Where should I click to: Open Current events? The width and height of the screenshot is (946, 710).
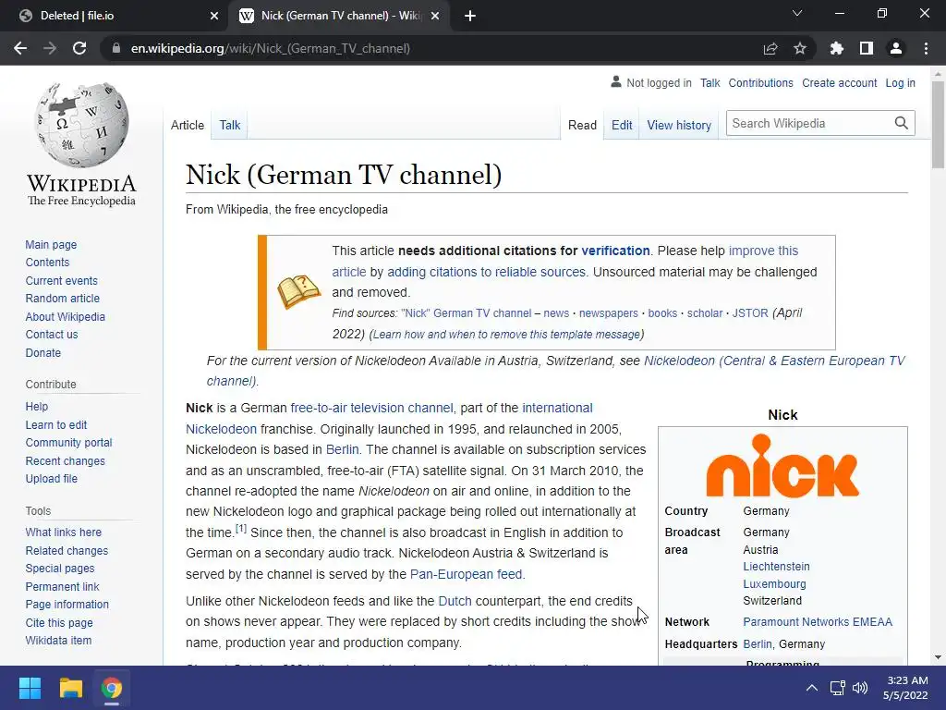pos(61,281)
